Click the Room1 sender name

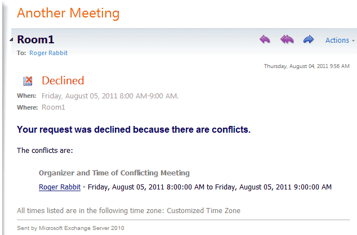click(x=35, y=39)
